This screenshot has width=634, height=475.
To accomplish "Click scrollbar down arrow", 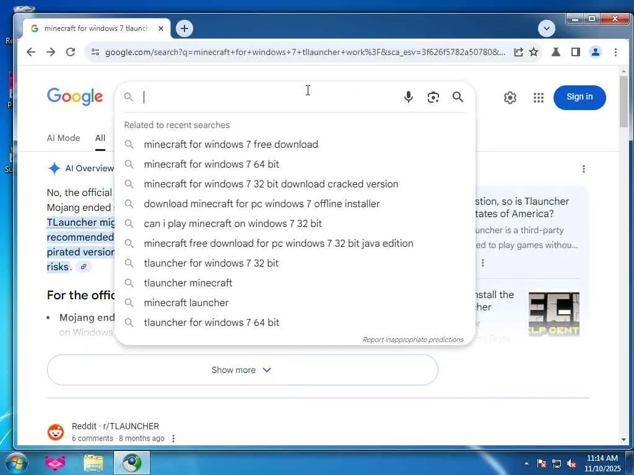I will (623, 440).
